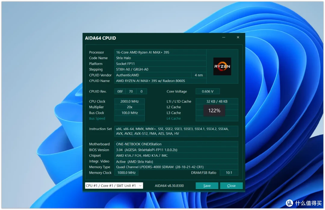This screenshot has height=210, width=325.
Task: Click the Memory Clock value "1000.0 MHz"
Action: [x=126, y=172]
